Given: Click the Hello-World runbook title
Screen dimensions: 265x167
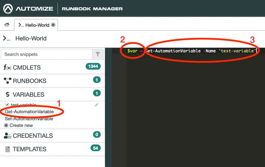Looking at the screenshot, I should click(31, 38).
